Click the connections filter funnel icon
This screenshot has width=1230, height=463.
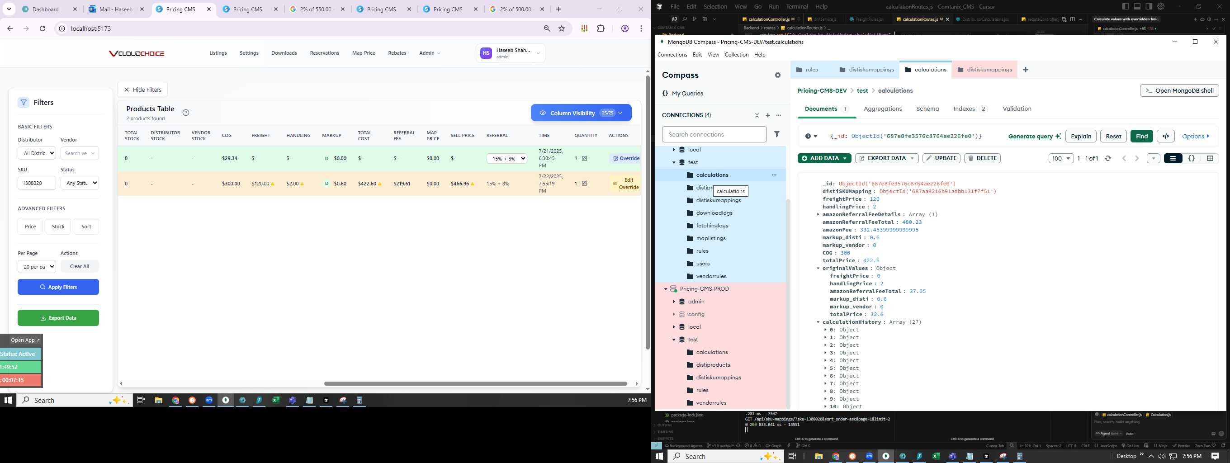pos(777,134)
